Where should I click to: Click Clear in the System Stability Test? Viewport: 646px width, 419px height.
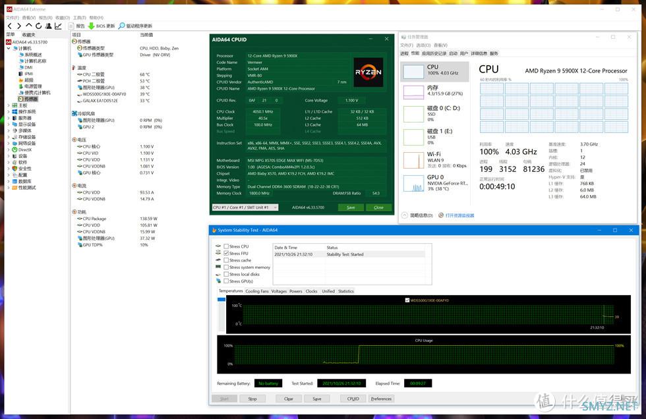pyautogui.click(x=289, y=399)
